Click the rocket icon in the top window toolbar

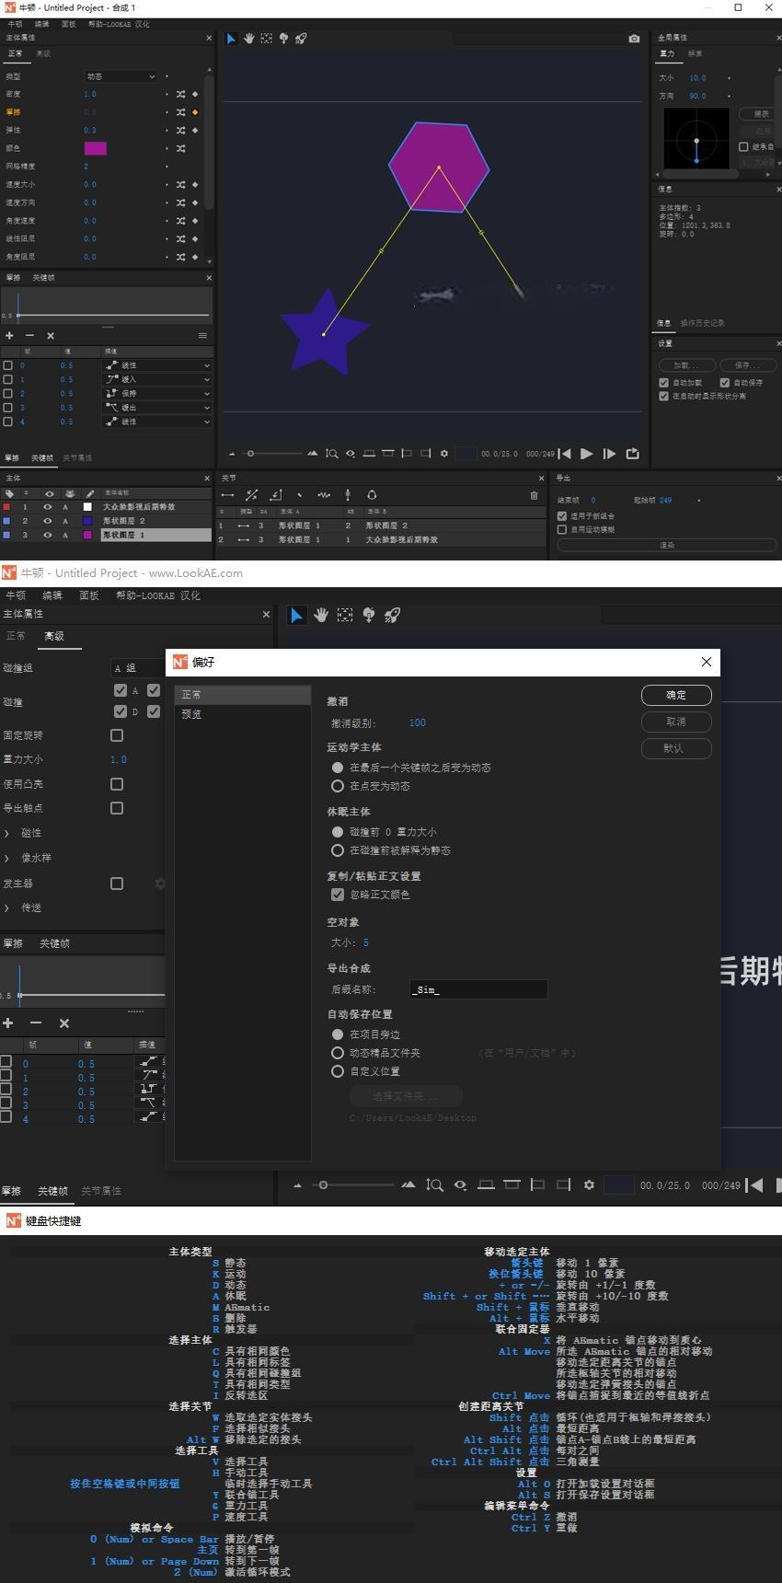tap(301, 39)
